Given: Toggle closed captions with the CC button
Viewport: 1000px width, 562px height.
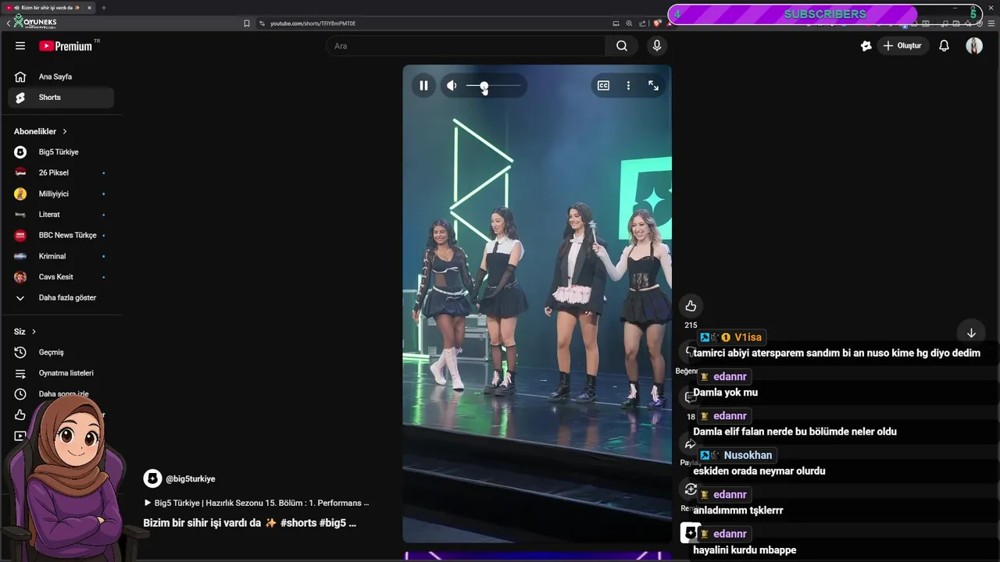Looking at the screenshot, I should point(603,86).
